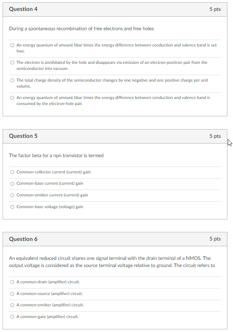
Task: Choose the total charge density answer option
Action: coord(12,80)
